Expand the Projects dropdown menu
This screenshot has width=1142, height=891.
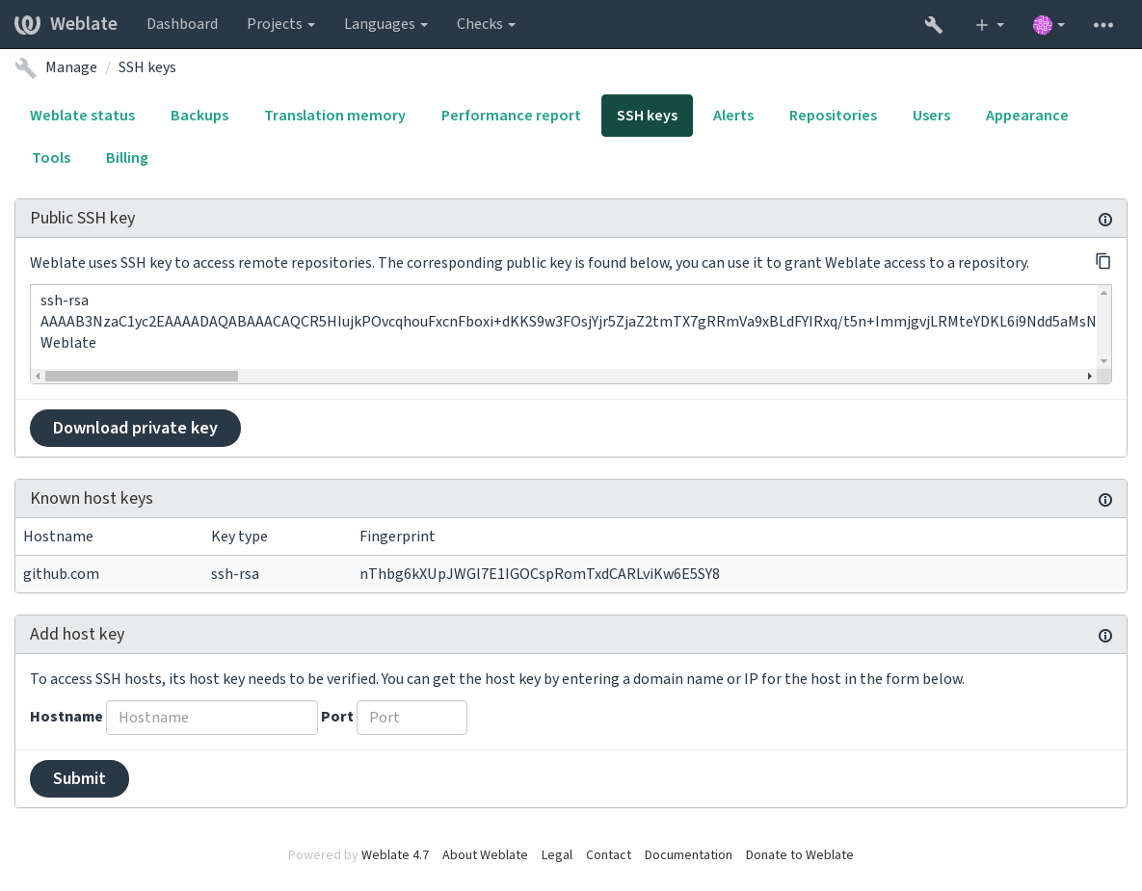280,24
